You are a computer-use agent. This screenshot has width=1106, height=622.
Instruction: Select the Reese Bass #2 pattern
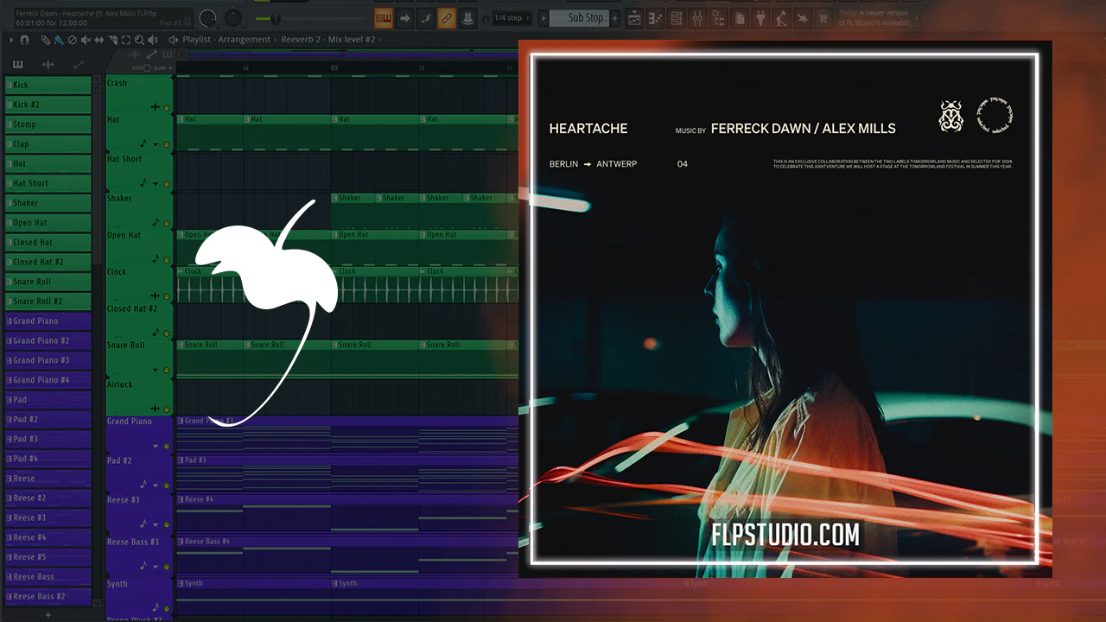tap(48, 596)
